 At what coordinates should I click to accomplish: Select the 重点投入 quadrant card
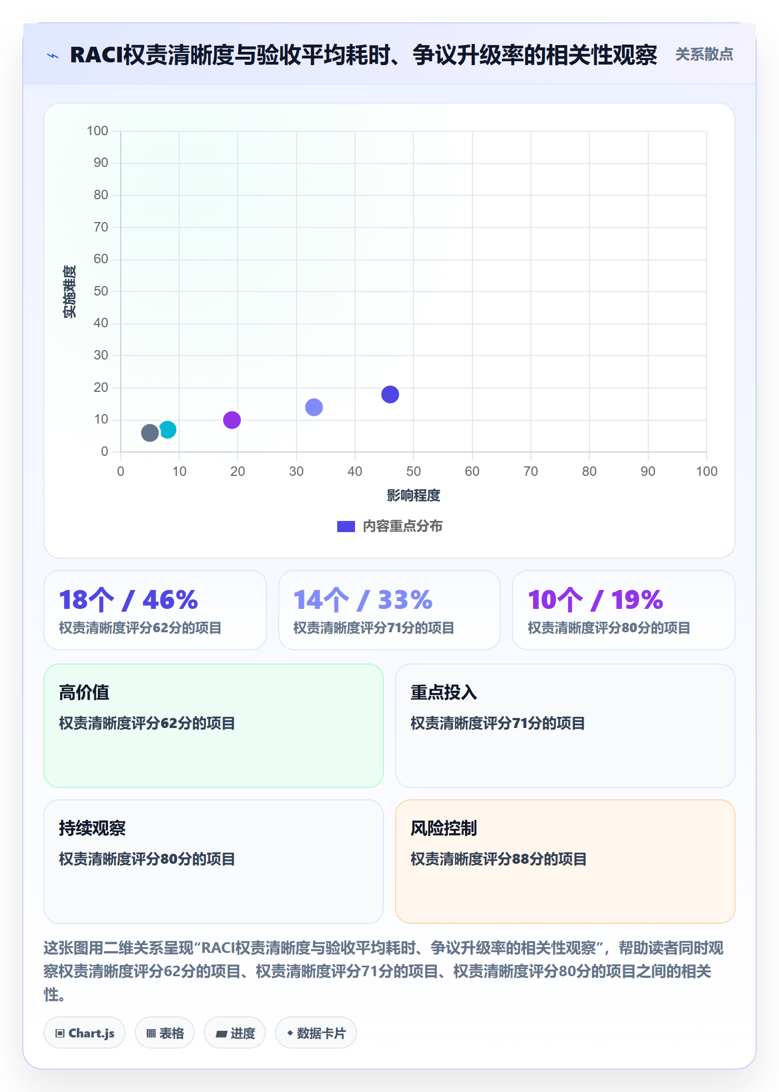pyautogui.click(x=565, y=726)
